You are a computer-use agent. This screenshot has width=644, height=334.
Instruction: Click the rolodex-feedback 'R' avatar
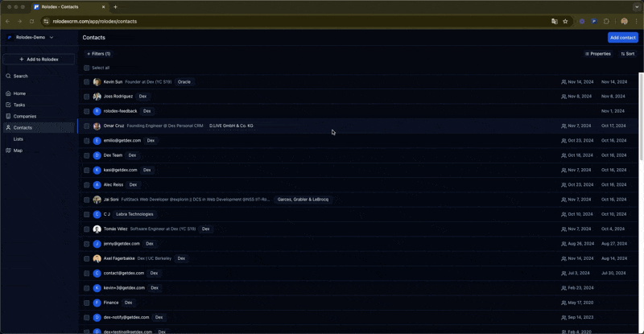pyautogui.click(x=97, y=111)
